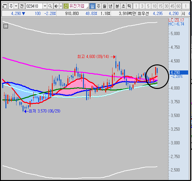
Task: Toggle the side panel icon at toolbar start
Action: [5, 6]
